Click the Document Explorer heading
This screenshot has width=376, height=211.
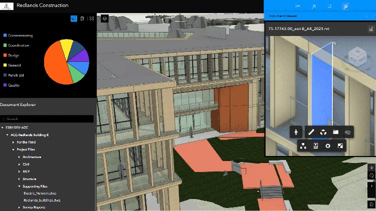point(18,104)
